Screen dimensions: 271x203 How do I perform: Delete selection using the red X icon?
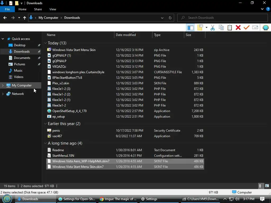tap(238, 27)
